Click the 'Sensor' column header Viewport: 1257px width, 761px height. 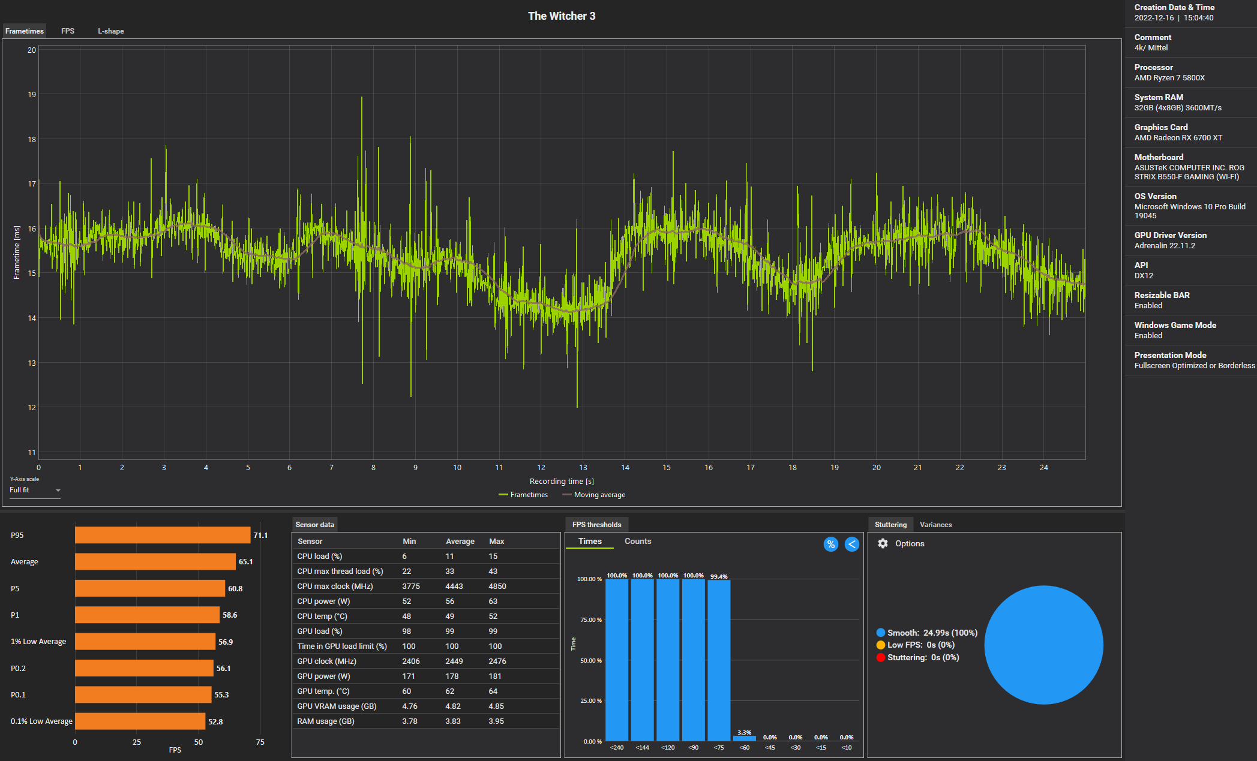[x=310, y=542]
